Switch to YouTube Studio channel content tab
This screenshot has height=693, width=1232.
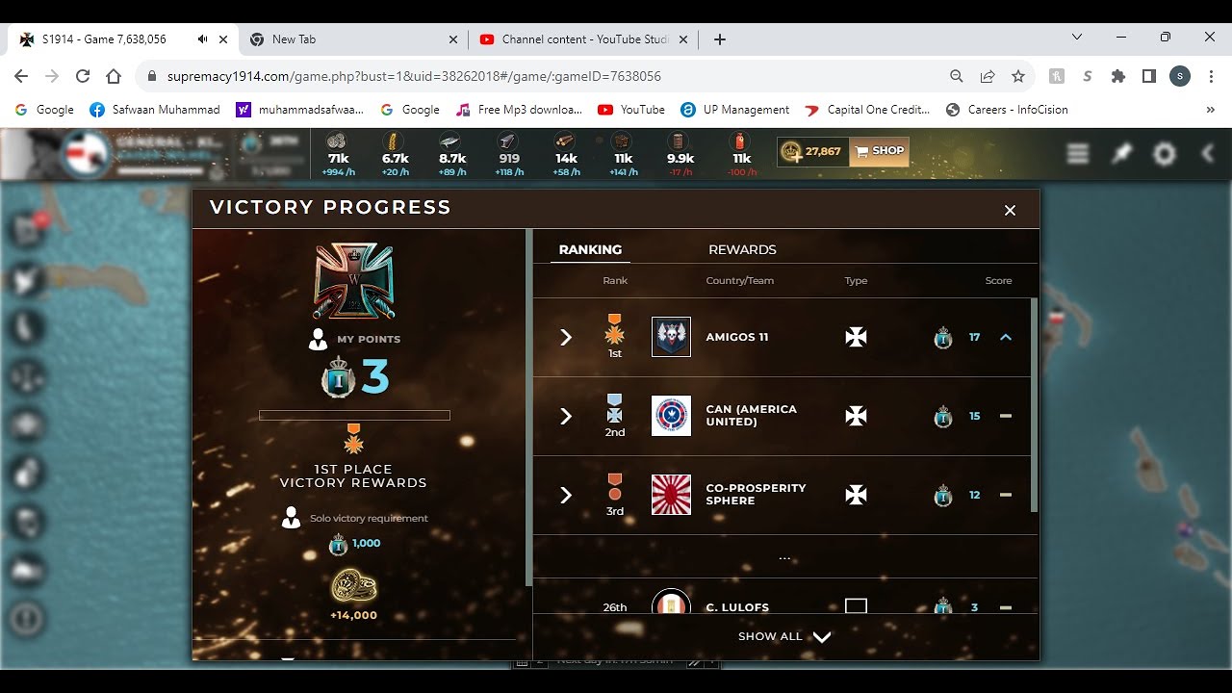point(584,39)
